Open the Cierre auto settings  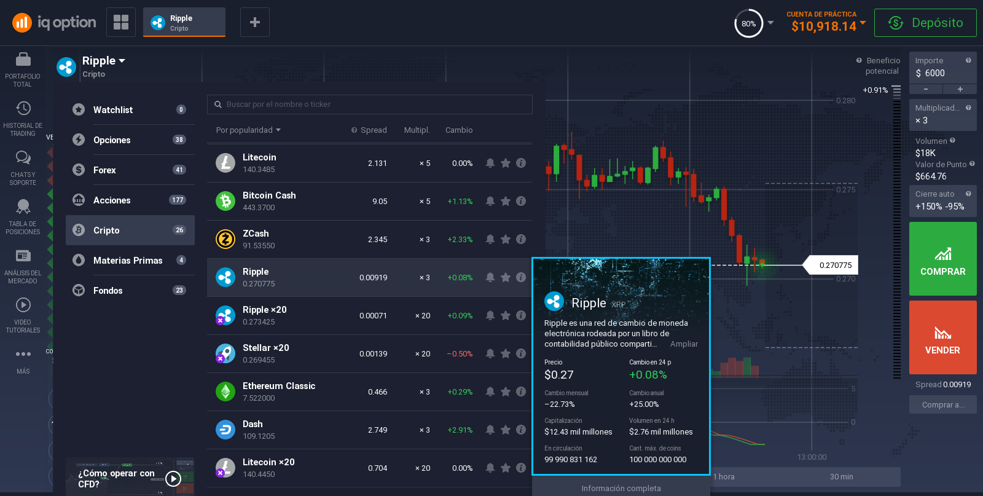(942, 200)
